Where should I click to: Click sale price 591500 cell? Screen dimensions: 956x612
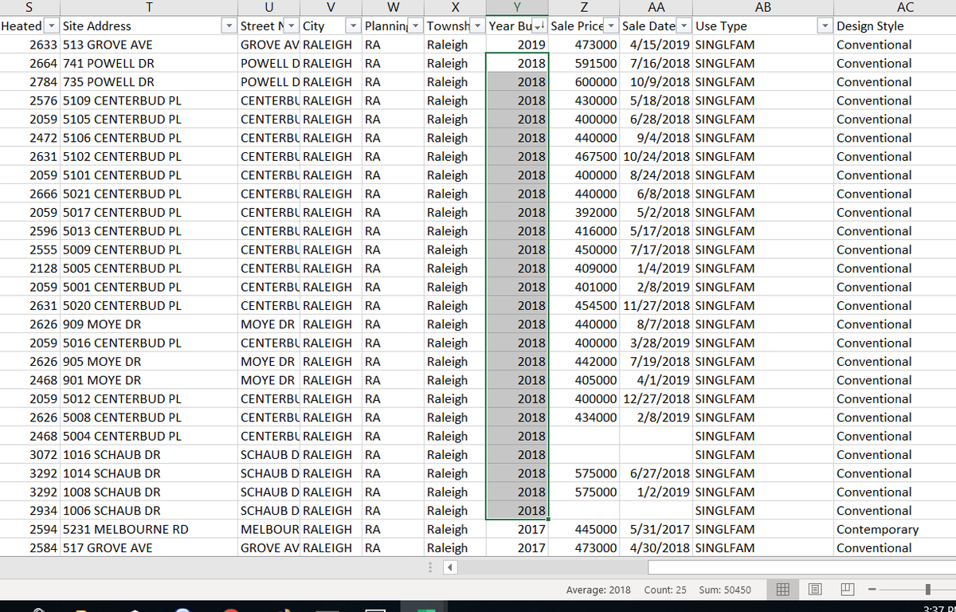[584, 63]
